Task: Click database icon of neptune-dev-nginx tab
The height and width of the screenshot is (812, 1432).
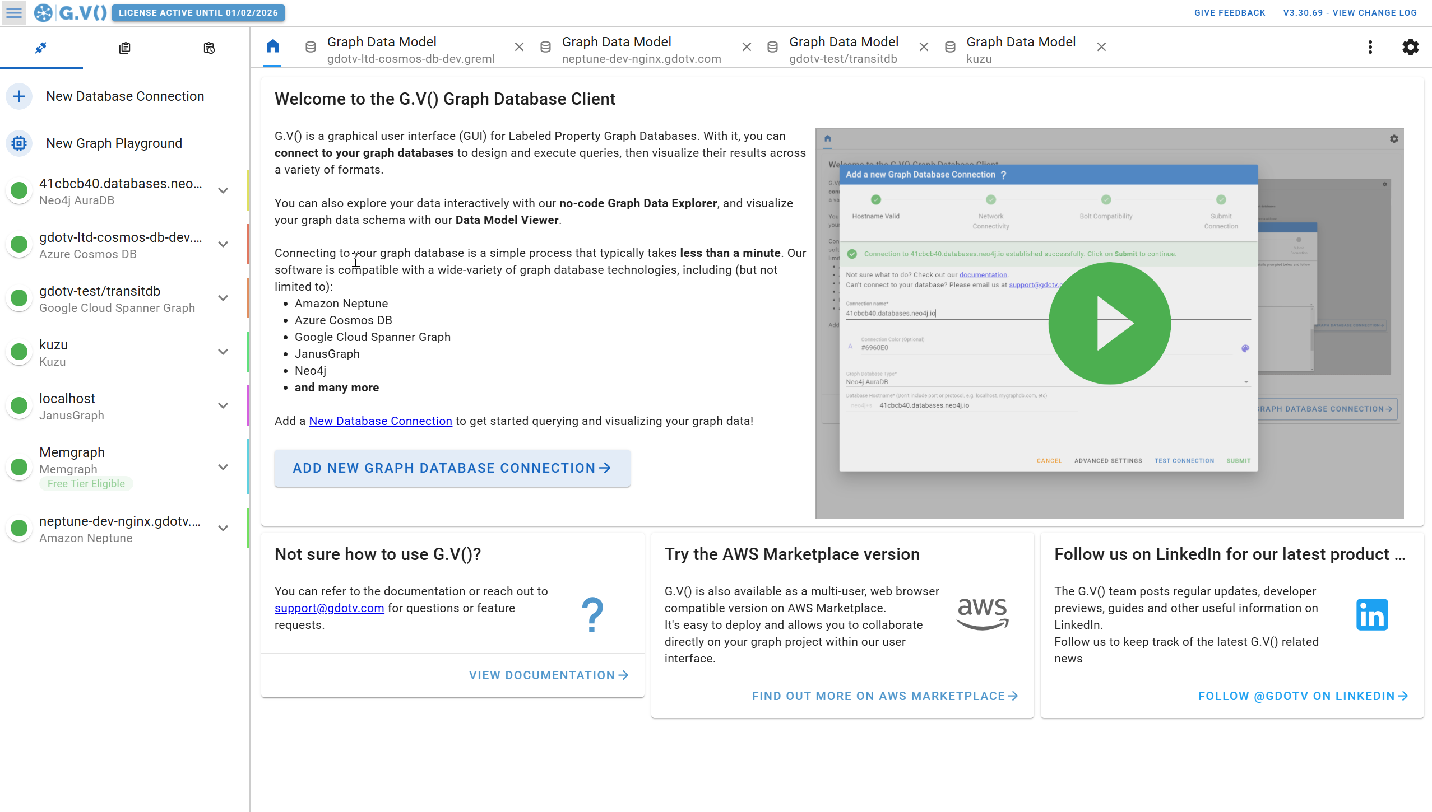Action: [x=545, y=47]
